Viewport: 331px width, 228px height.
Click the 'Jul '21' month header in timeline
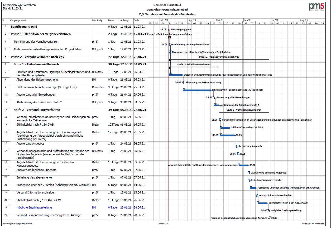tap(275, 20)
